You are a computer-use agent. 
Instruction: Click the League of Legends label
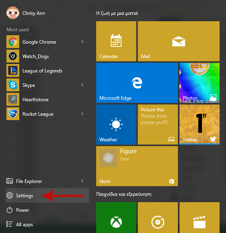pyautogui.click(x=42, y=71)
